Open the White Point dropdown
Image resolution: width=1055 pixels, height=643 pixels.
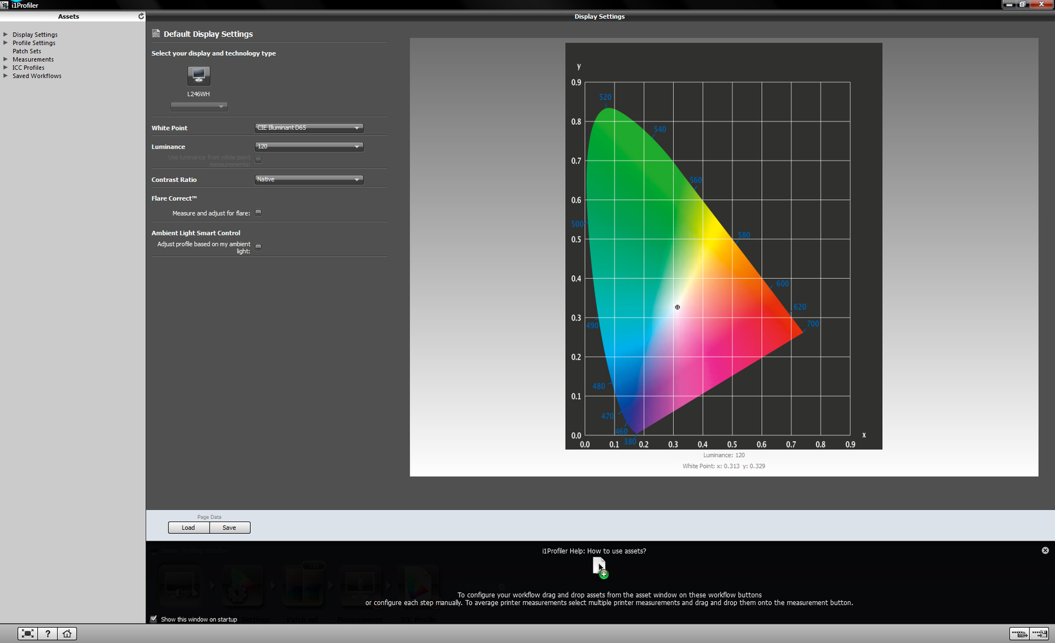pyautogui.click(x=309, y=128)
